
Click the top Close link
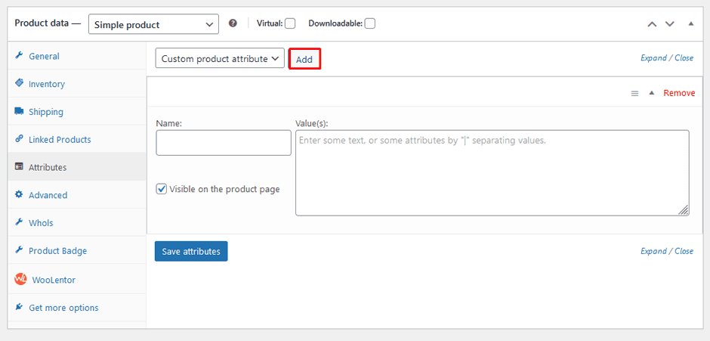click(x=684, y=57)
